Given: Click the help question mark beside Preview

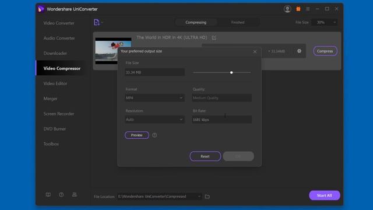Looking at the screenshot, I should (x=154, y=135).
